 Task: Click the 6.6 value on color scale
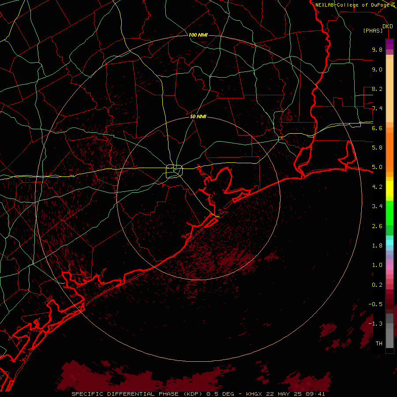pos(377,128)
